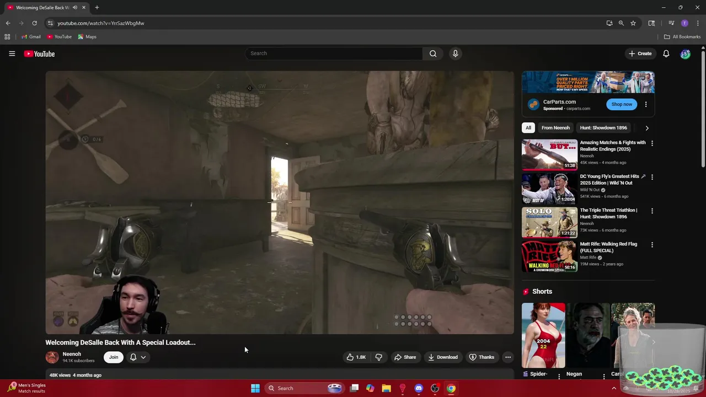Reload the page in Chrome
The image size is (706, 397).
click(34, 23)
